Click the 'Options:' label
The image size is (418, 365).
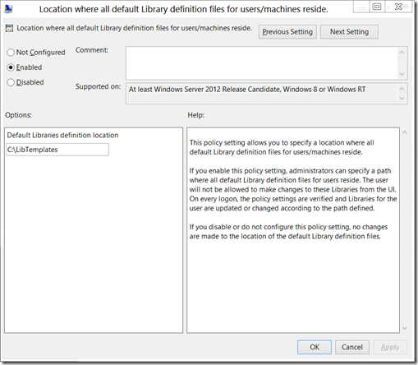click(x=18, y=115)
